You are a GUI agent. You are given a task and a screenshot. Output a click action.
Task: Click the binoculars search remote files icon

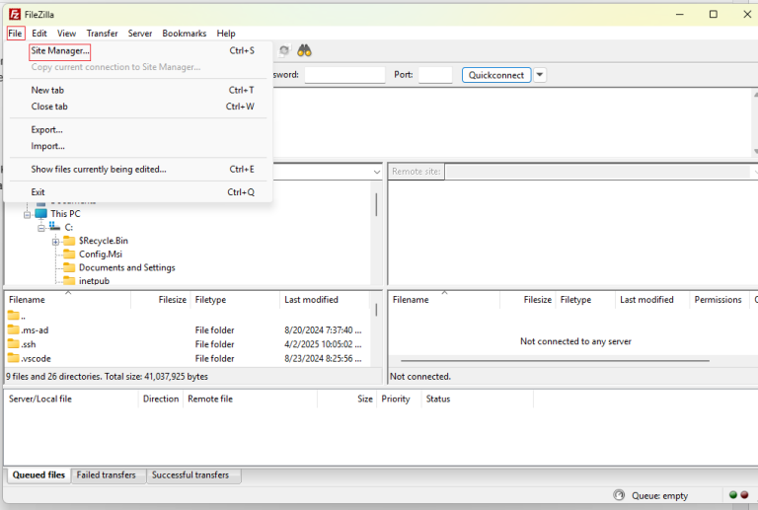click(x=305, y=51)
